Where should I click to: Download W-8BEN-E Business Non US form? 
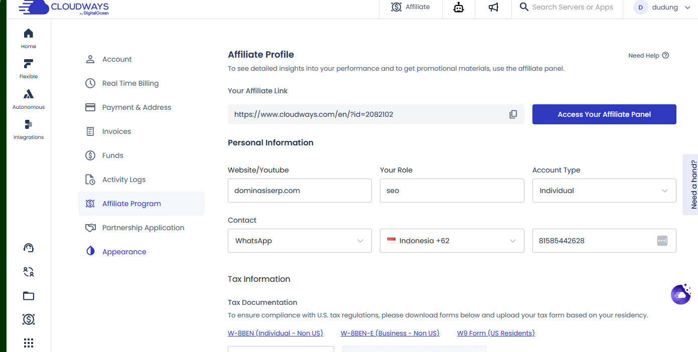(390, 333)
